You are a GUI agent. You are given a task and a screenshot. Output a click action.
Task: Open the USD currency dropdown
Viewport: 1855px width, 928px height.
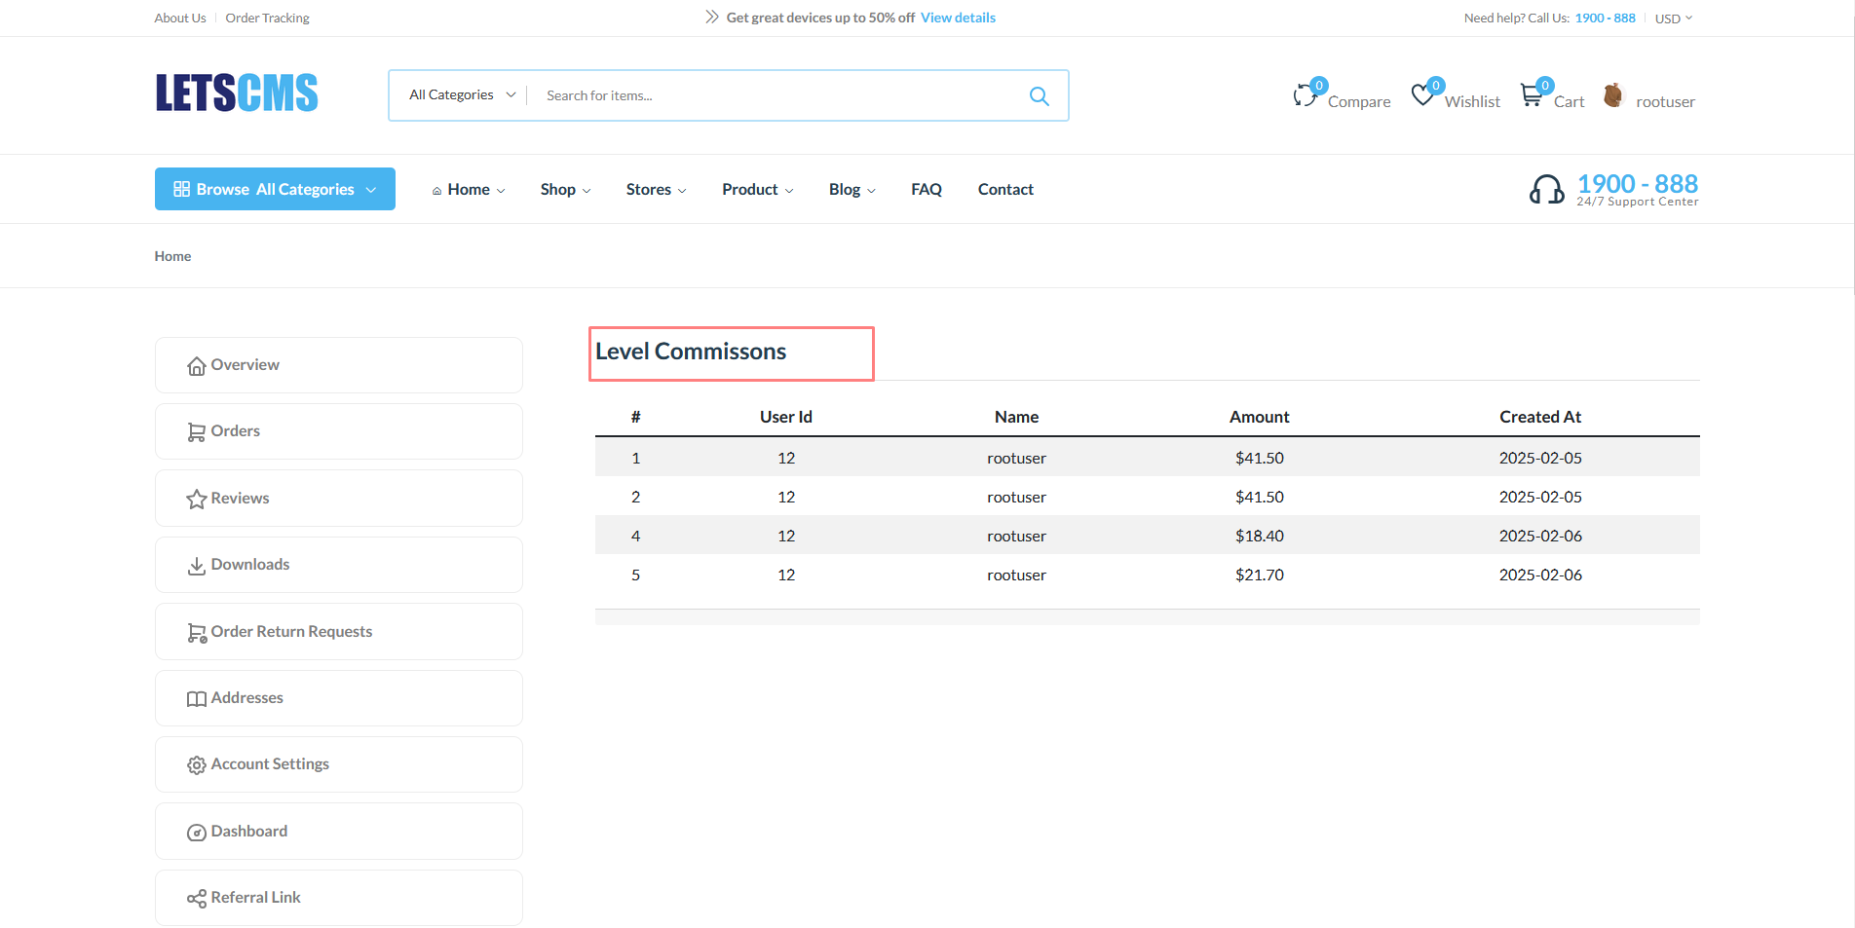point(1673,19)
